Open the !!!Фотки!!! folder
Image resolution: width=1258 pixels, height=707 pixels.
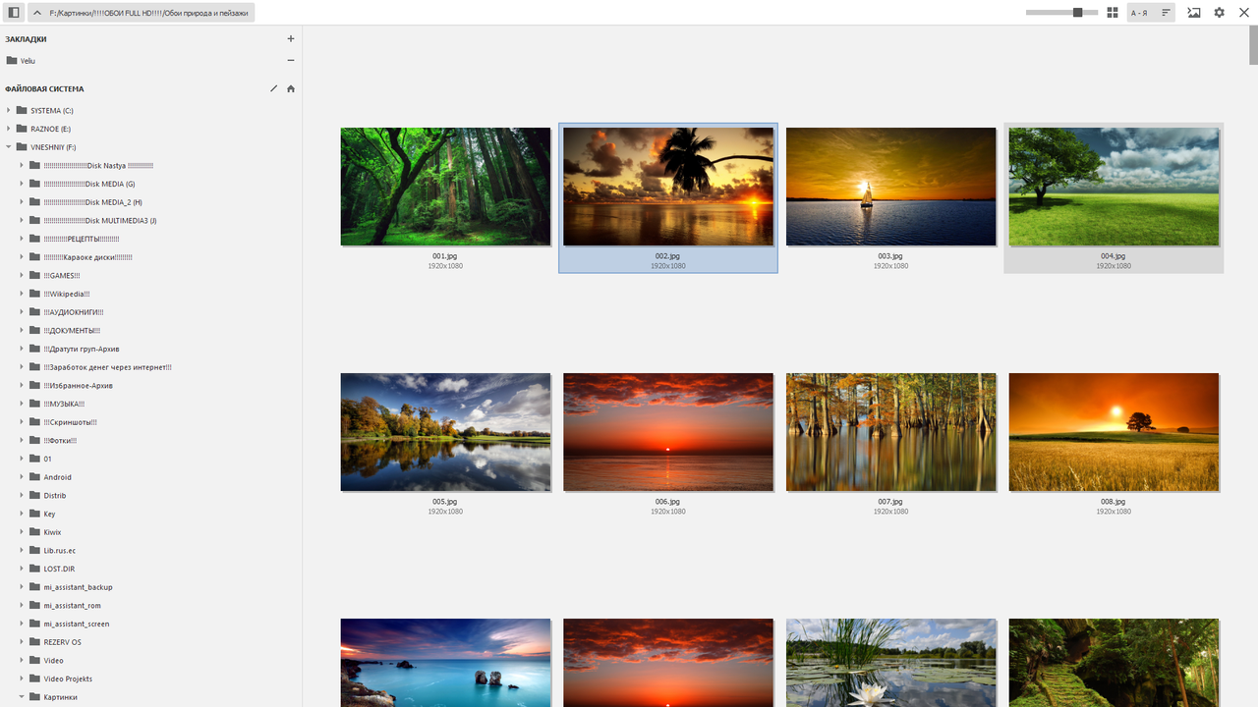click(60, 440)
